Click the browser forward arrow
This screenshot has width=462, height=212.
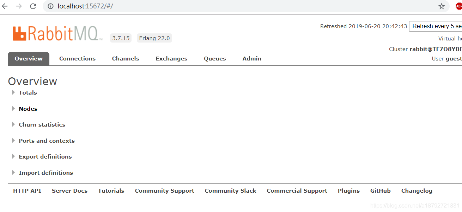[x=19, y=6]
